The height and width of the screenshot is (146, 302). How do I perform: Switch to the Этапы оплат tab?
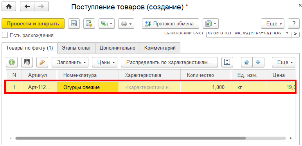click(x=76, y=48)
